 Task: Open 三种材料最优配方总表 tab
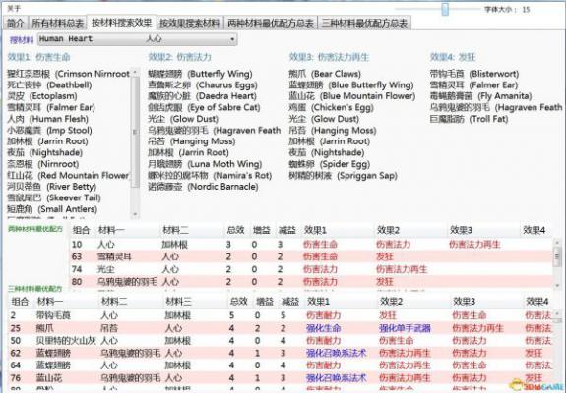tap(364, 23)
